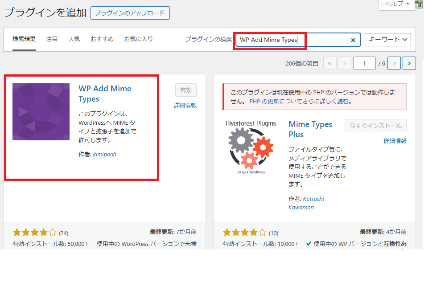Click 今すぐインストール for Mime Types Plus

(375, 126)
